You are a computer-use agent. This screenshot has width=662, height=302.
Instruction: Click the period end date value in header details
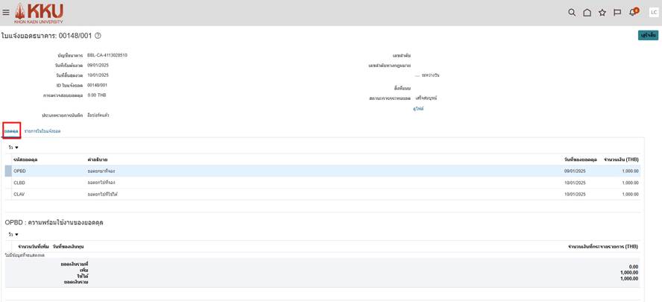pos(98,75)
